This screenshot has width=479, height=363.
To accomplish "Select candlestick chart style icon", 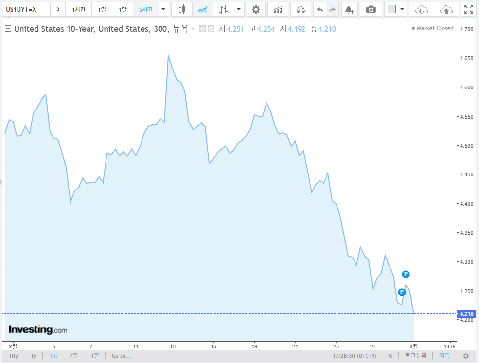I will click(182, 9).
